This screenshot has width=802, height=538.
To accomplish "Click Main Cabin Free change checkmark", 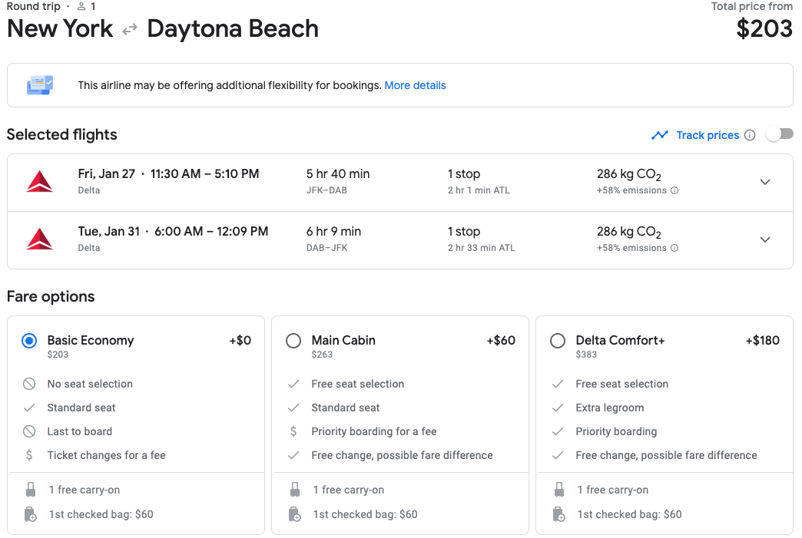I will (293, 455).
